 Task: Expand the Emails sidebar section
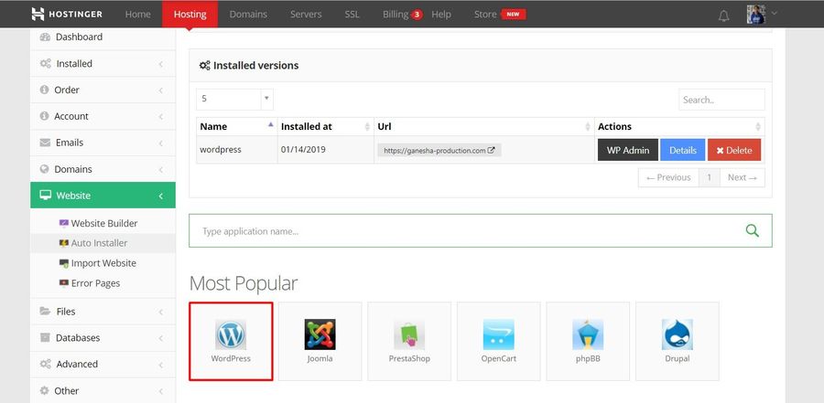[103, 143]
